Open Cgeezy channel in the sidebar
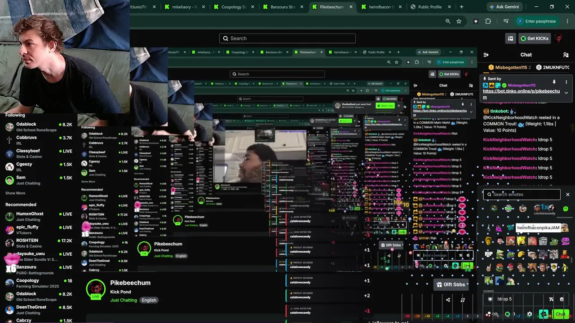This screenshot has height=323, width=575. (x=39, y=167)
